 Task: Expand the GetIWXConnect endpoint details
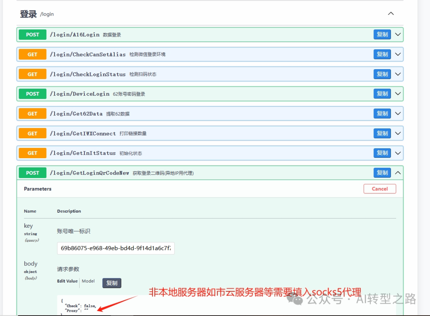(398, 133)
